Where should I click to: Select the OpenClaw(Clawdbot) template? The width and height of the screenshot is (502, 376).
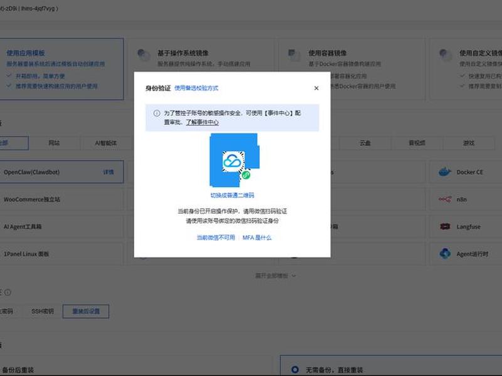(61, 172)
